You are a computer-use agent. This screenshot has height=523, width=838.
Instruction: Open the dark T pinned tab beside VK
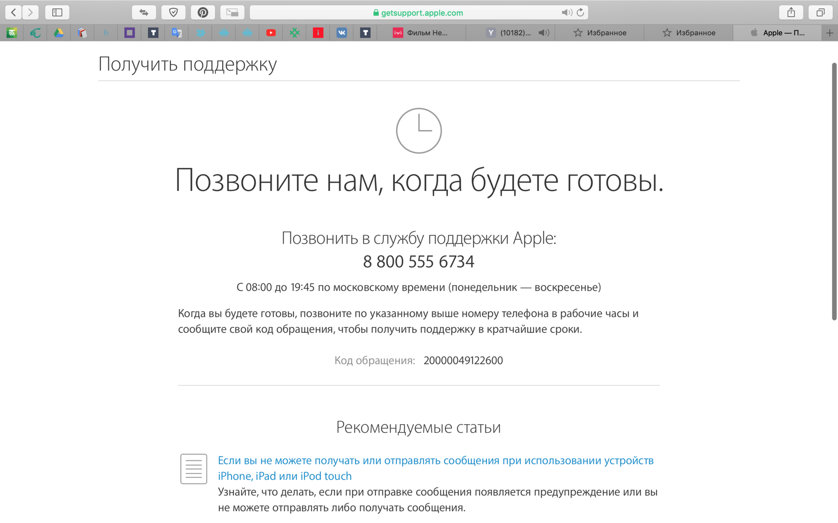(x=365, y=33)
